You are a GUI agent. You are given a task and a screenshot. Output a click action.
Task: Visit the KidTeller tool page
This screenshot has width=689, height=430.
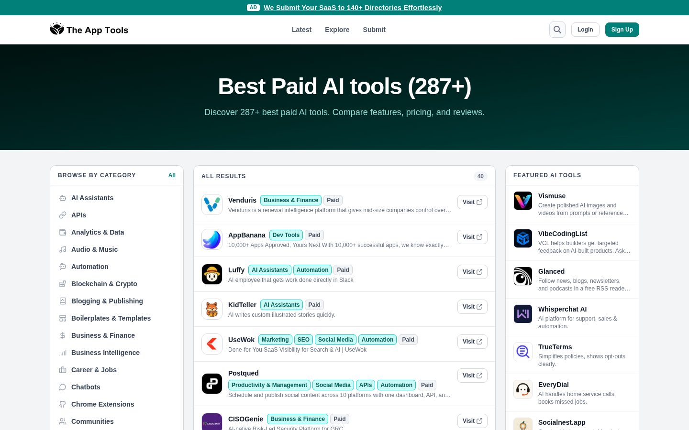tap(472, 307)
